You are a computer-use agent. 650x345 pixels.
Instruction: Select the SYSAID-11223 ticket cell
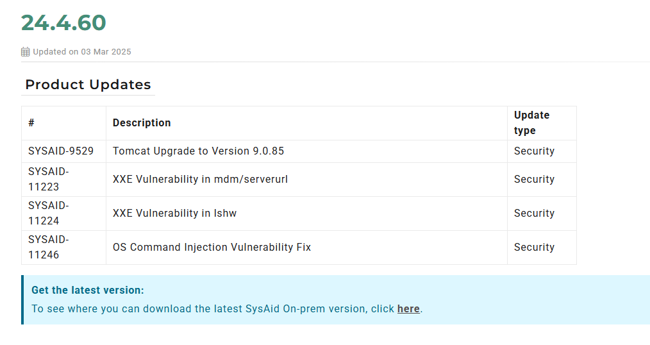[x=64, y=180]
